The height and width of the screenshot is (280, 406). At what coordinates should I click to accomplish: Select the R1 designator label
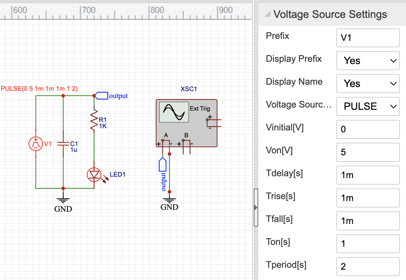(x=103, y=119)
